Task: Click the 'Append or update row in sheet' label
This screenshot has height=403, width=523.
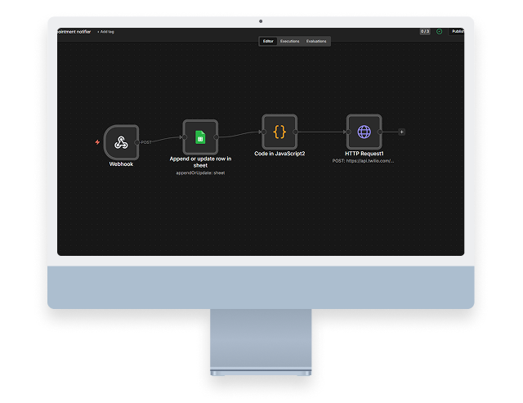Action: pos(200,162)
